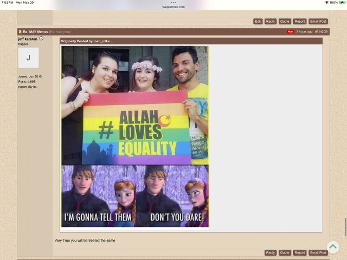347x260 pixels.
Task: Quote jeff karsten's post below the meme
Action: [x=285, y=253]
